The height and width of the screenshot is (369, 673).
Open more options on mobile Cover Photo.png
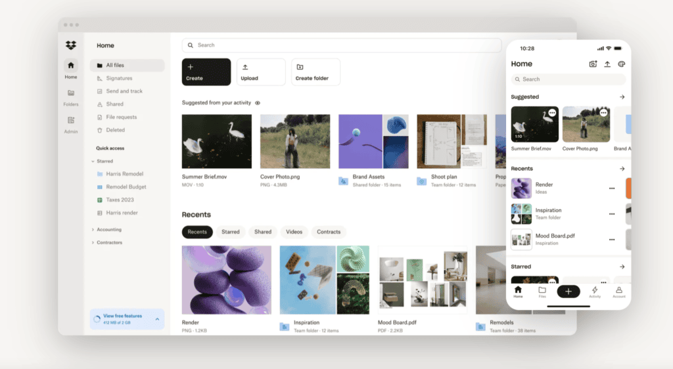603,113
